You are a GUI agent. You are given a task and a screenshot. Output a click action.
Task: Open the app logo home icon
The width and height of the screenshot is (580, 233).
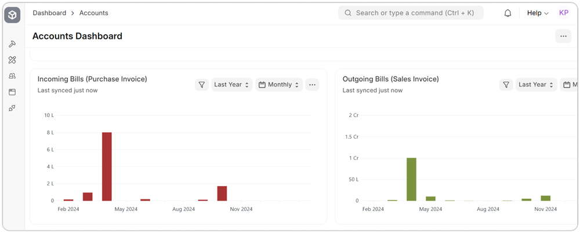coord(12,15)
